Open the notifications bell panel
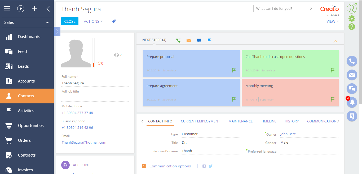The image size is (362, 174). (x=352, y=102)
